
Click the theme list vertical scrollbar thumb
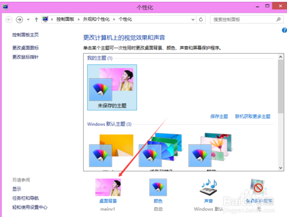(281, 86)
